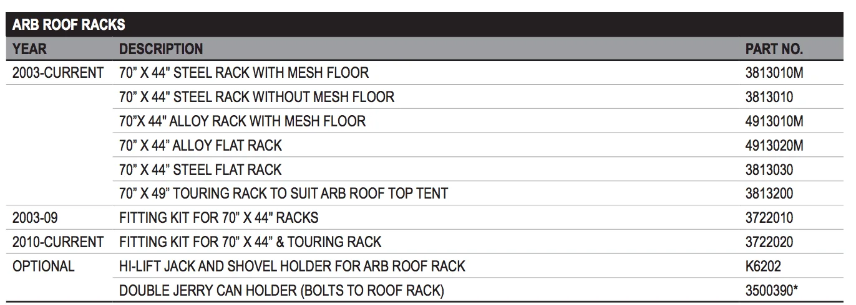Select the 2003-09 year cell
Image resolution: width=856 pixels, height=305 pixels.
coord(35,218)
